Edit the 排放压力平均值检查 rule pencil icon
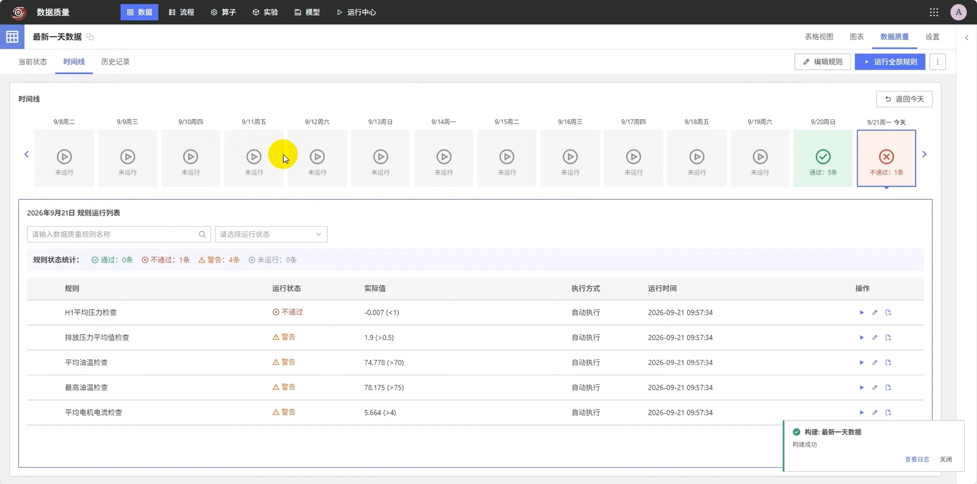Viewport: 977px width, 484px height. (x=875, y=338)
